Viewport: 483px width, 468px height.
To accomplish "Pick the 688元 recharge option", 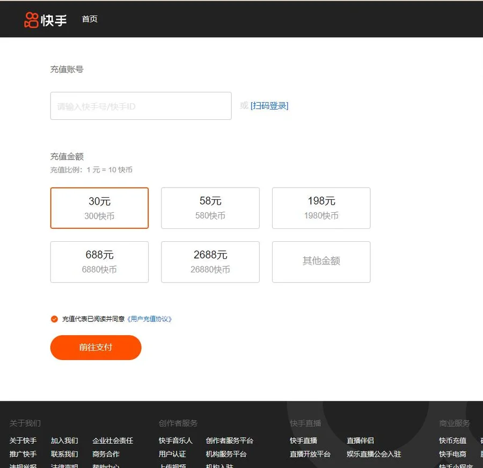I will point(99,262).
